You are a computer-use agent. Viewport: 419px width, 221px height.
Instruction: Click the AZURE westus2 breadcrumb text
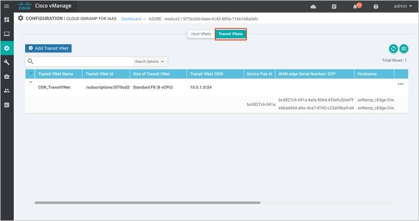click(x=204, y=19)
